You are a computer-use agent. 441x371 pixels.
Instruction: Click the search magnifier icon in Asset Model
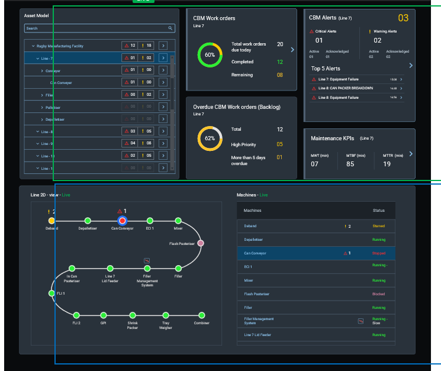(170, 28)
